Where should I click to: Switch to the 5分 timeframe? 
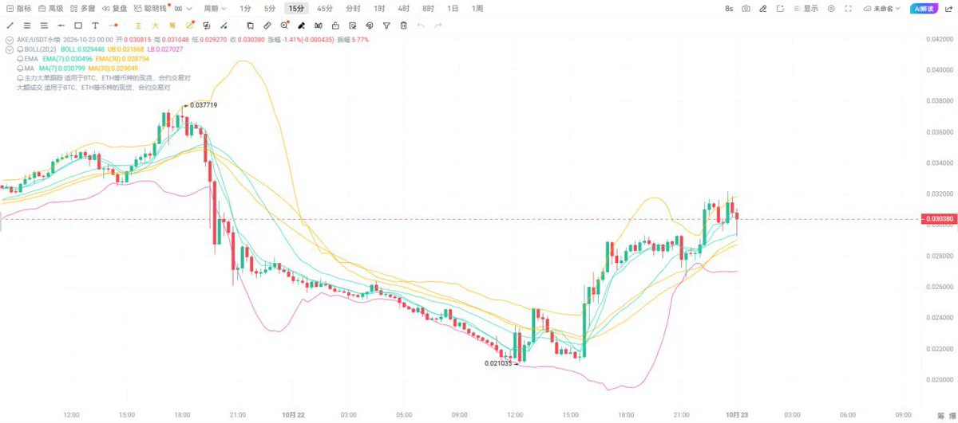click(269, 8)
